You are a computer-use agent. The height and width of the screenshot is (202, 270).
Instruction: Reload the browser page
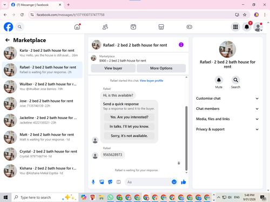click(22, 15)
